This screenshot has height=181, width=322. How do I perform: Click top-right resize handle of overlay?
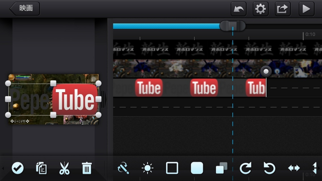pyautogui.click(x=98, y=83)
